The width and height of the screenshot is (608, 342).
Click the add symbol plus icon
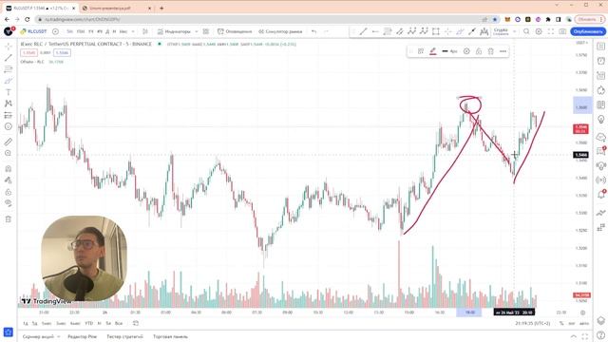[55, 31]
